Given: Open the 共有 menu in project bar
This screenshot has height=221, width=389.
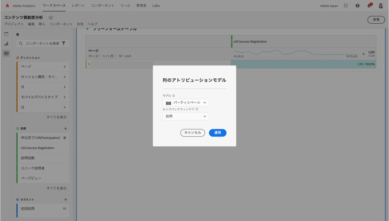Looking at the screenshot, I should (x=80, y=24).
